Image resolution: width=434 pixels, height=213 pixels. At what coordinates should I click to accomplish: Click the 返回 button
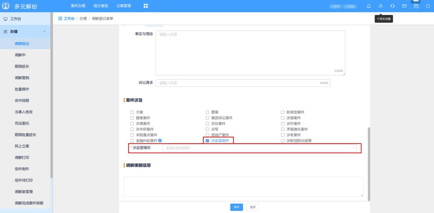[x=252, y=207]
